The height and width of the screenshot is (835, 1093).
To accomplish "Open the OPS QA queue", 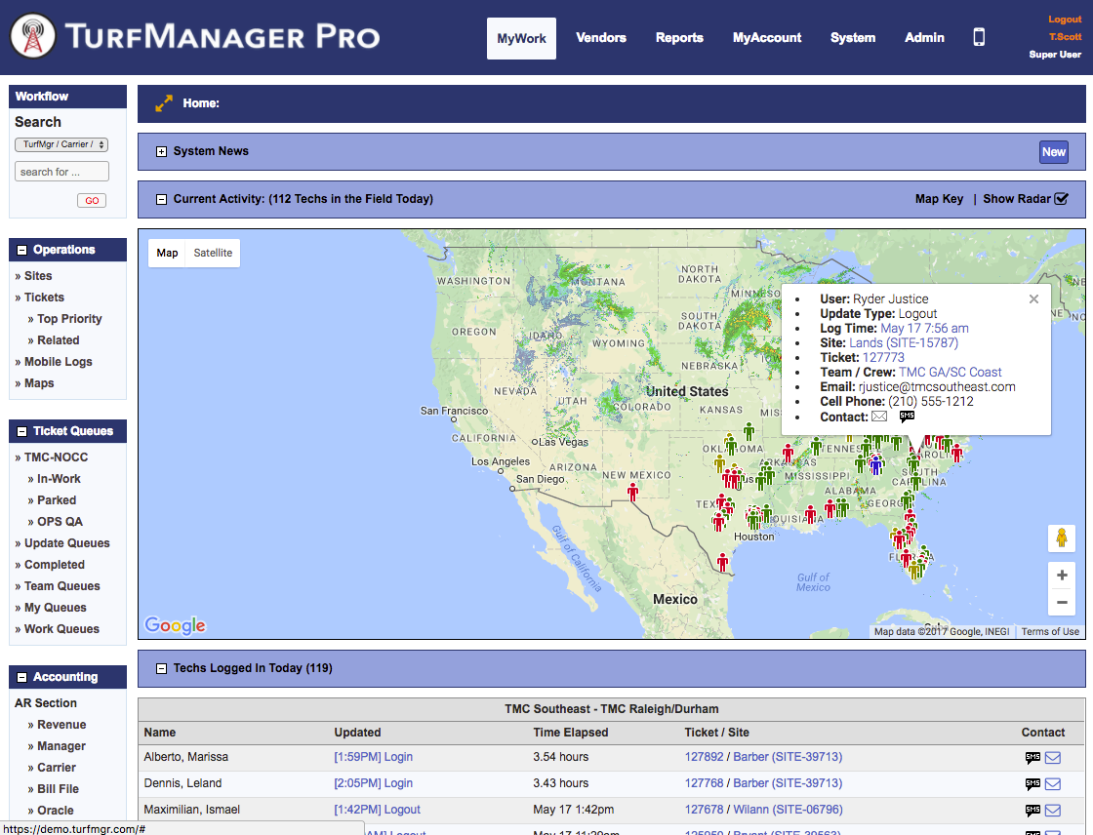I will [60, 521].
